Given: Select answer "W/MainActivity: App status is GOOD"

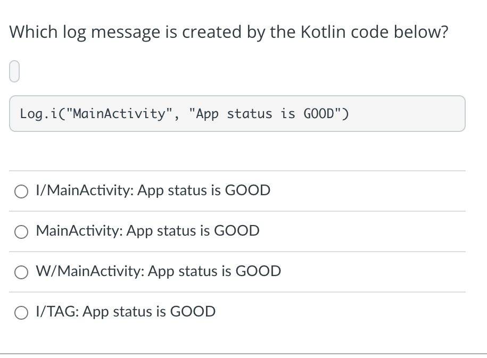Looking at the screenshot, I should [158, 271].
